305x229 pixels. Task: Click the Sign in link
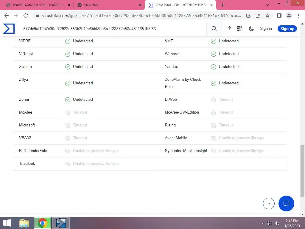pyautogui.click(x=266, y=28)
